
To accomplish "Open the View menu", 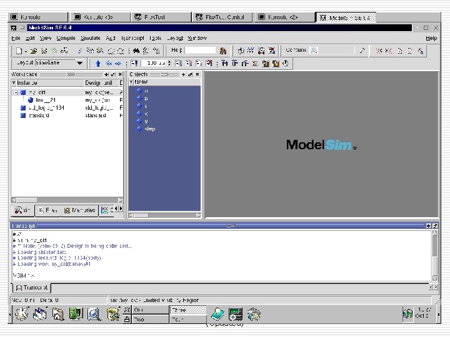I will [46, 38].
